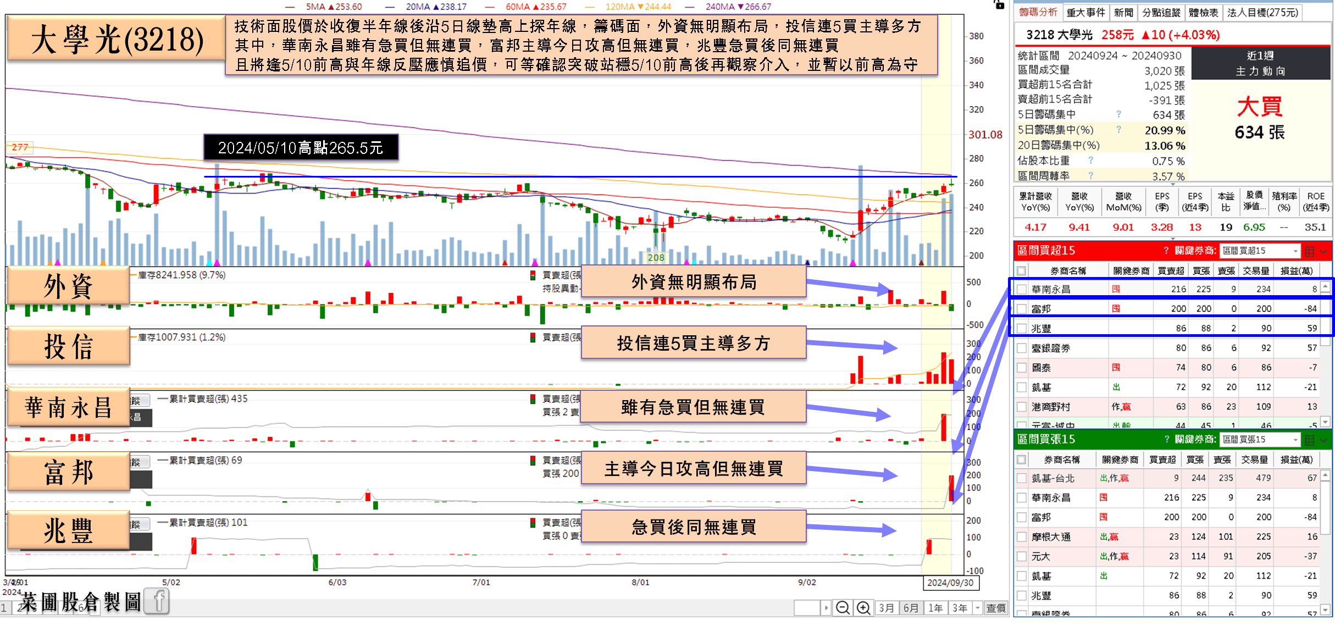Click grid layout icon in green 區間買張15 header
The width and height of the screenshot is (1335, 631).
(x=1310, y=440)
